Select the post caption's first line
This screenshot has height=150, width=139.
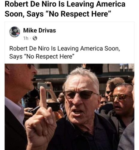64,49
